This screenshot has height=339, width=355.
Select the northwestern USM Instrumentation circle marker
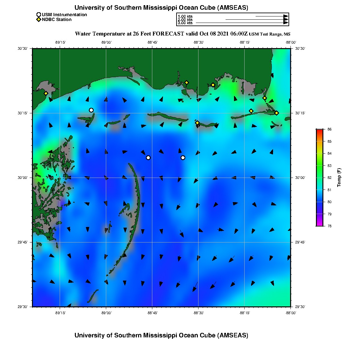[x=91, y=110]
